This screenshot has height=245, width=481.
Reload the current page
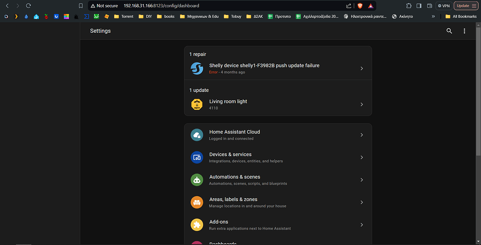tap(28, 6)
